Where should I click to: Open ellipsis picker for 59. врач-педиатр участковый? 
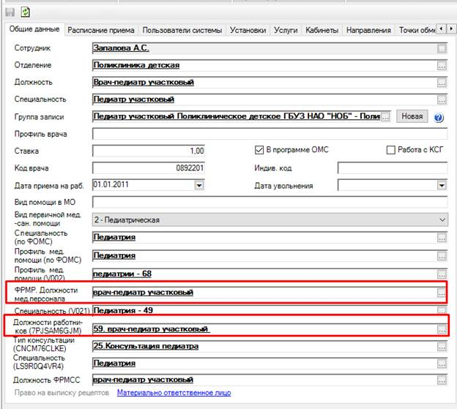(x=442, y=329)
